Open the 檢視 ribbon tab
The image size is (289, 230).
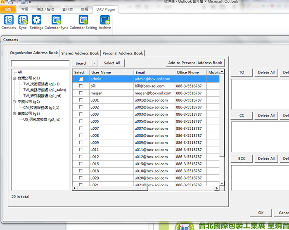point(85,9)
